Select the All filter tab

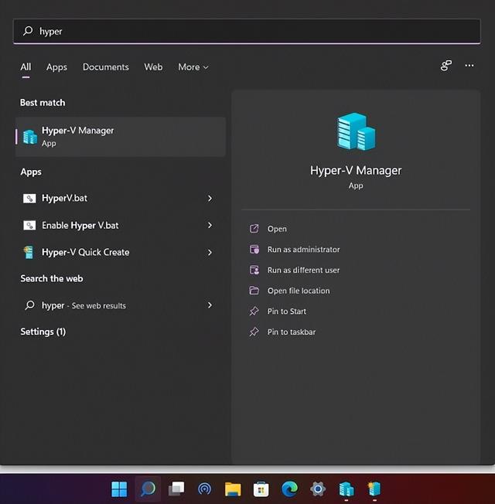click(26, 66)
